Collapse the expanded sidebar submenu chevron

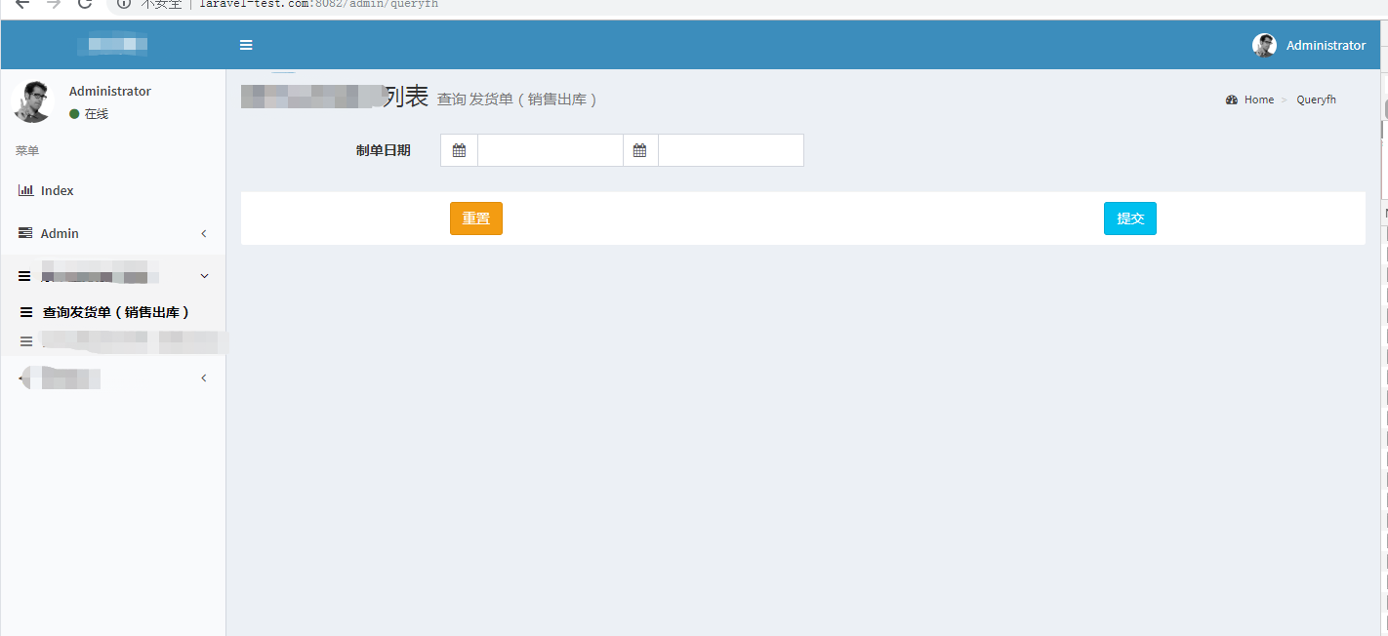tap(204, 276)
